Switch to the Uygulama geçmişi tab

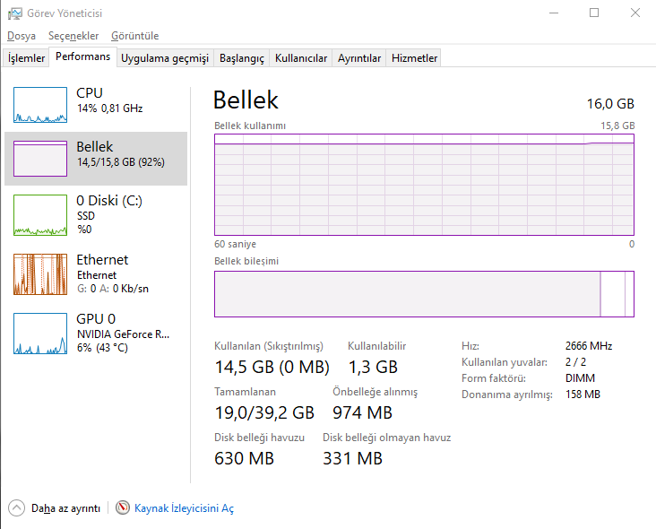[x=165, y=58]
